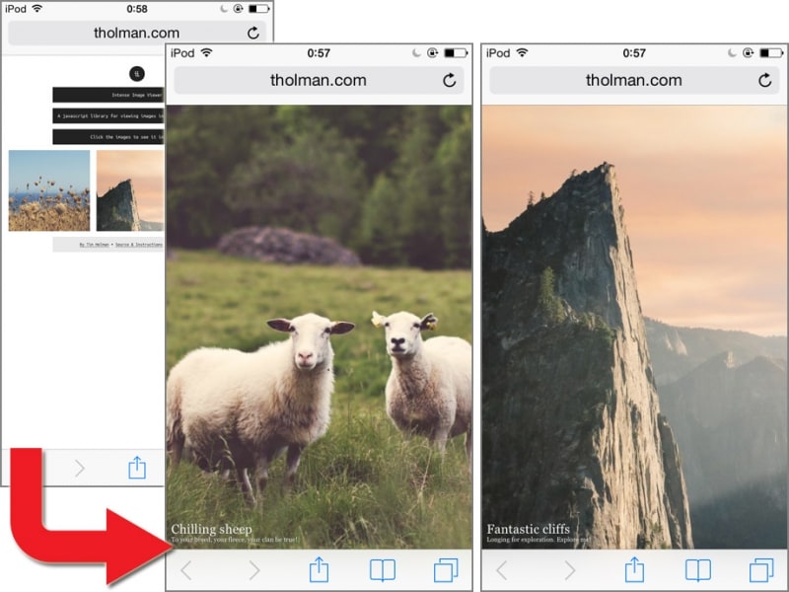Tap battery icon in the 0:58 home screen
789x592 pixels.
pyautogui.click(x=259, y=9)
